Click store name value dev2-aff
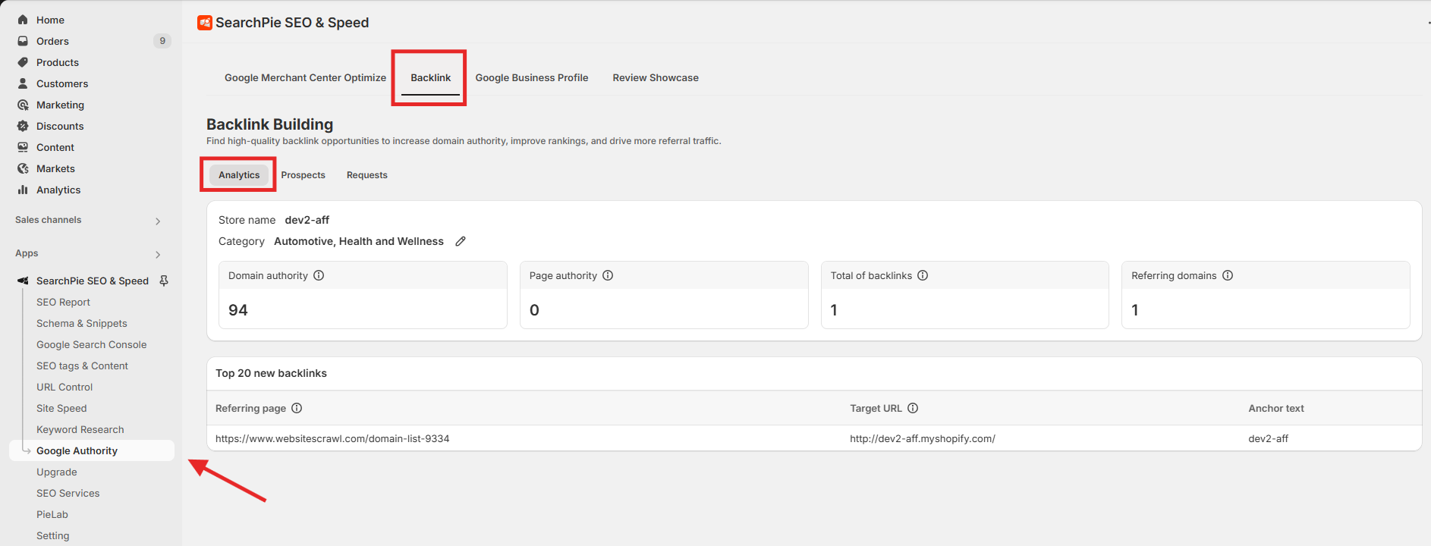Image resolution: width=1431 pixels, height=546 pixels. 307,220
